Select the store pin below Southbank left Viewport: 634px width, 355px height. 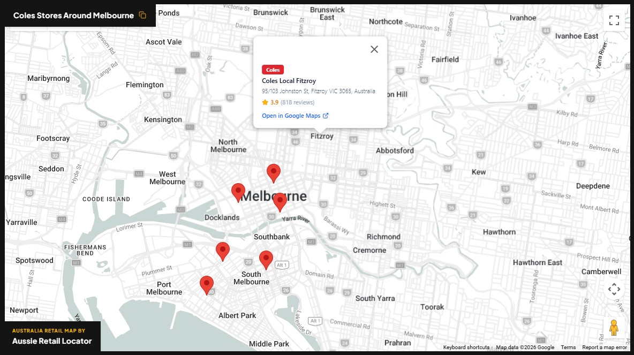(223, 252)
